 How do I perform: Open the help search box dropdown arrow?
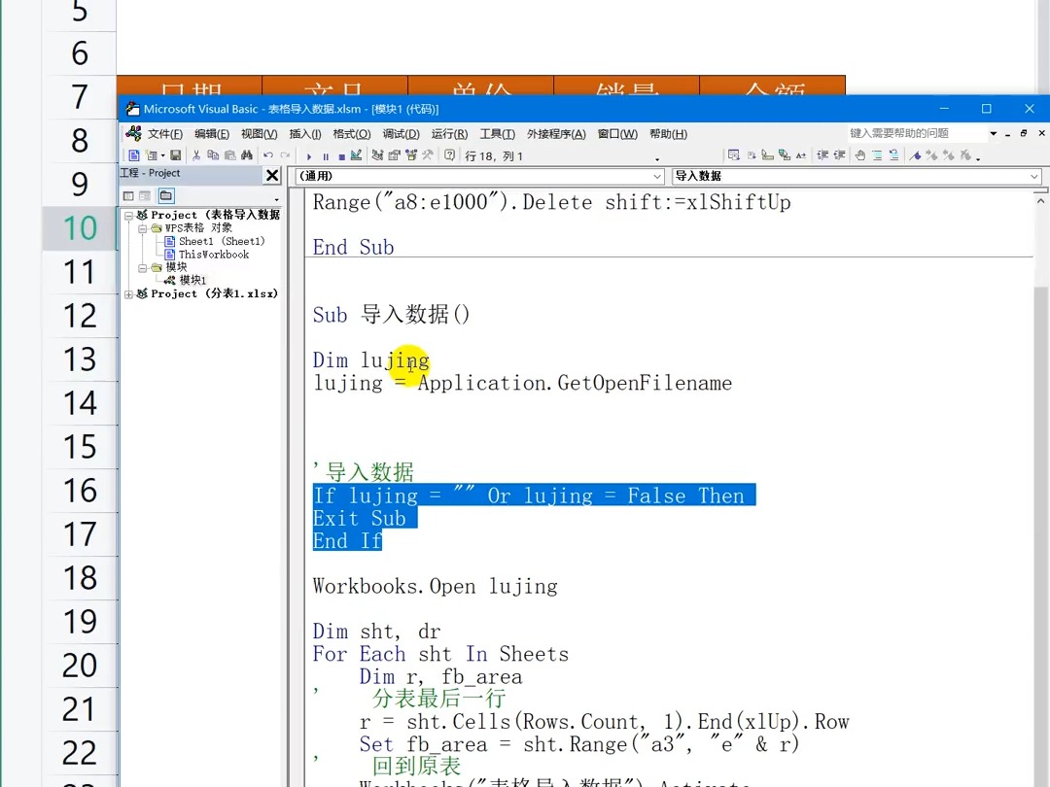[993, 133]
